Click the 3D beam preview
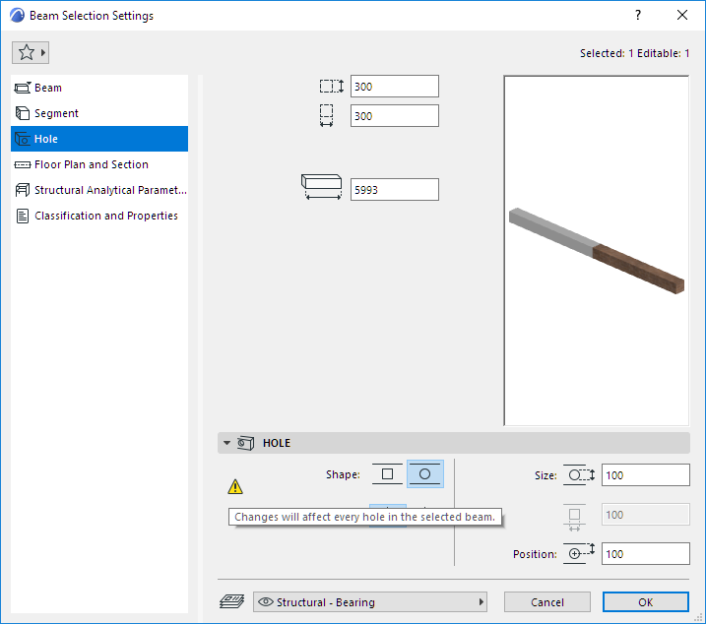Viewport: 706px width, 624px height. 596,250
